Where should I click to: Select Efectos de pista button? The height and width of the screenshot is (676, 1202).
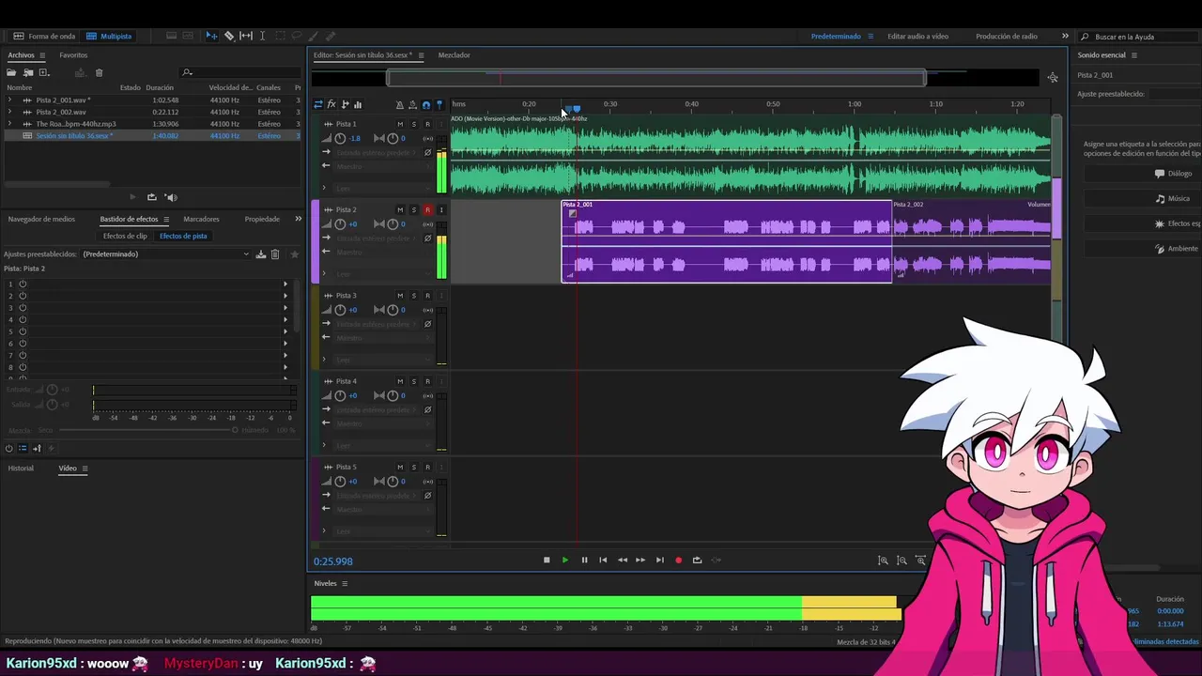183,236
